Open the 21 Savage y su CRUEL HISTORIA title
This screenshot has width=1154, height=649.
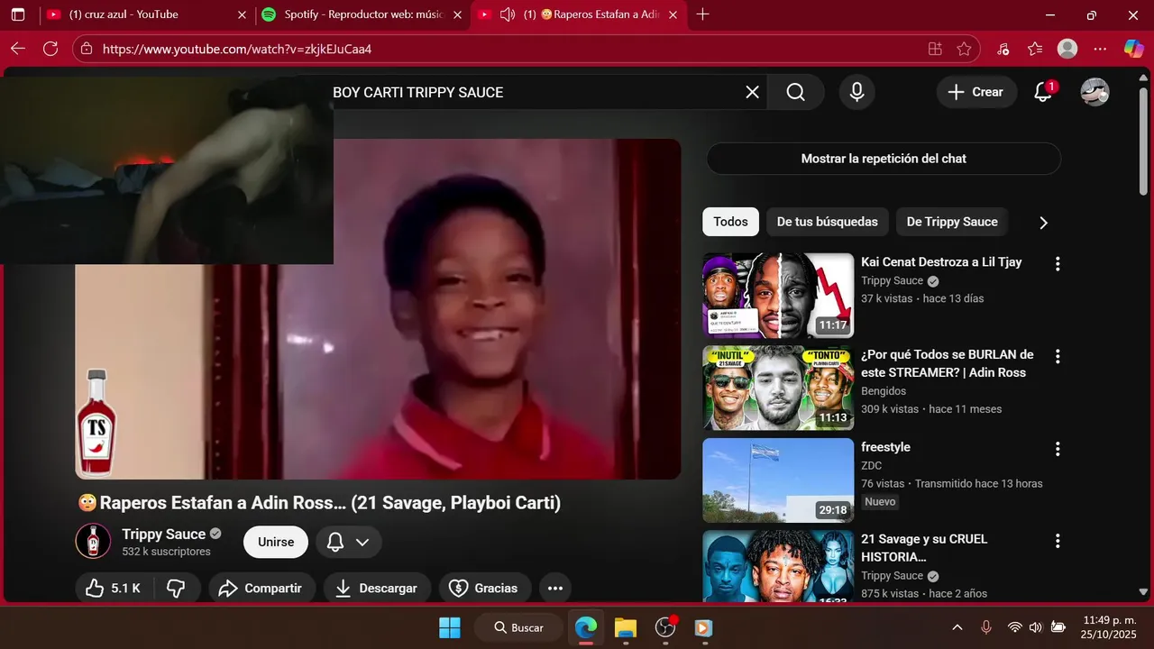pos(924,548)
